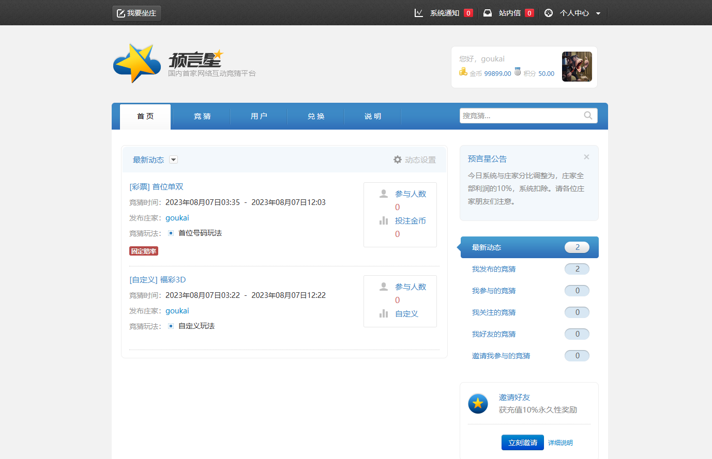Click the 立刻邀请 button

pos(522,442)
